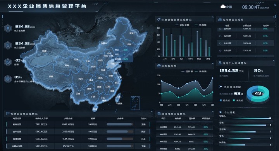This screenshot has height=151, width=279.
Task: Toggle 销售额 legend in annual bar chart
Action: [x=201, y=25]
